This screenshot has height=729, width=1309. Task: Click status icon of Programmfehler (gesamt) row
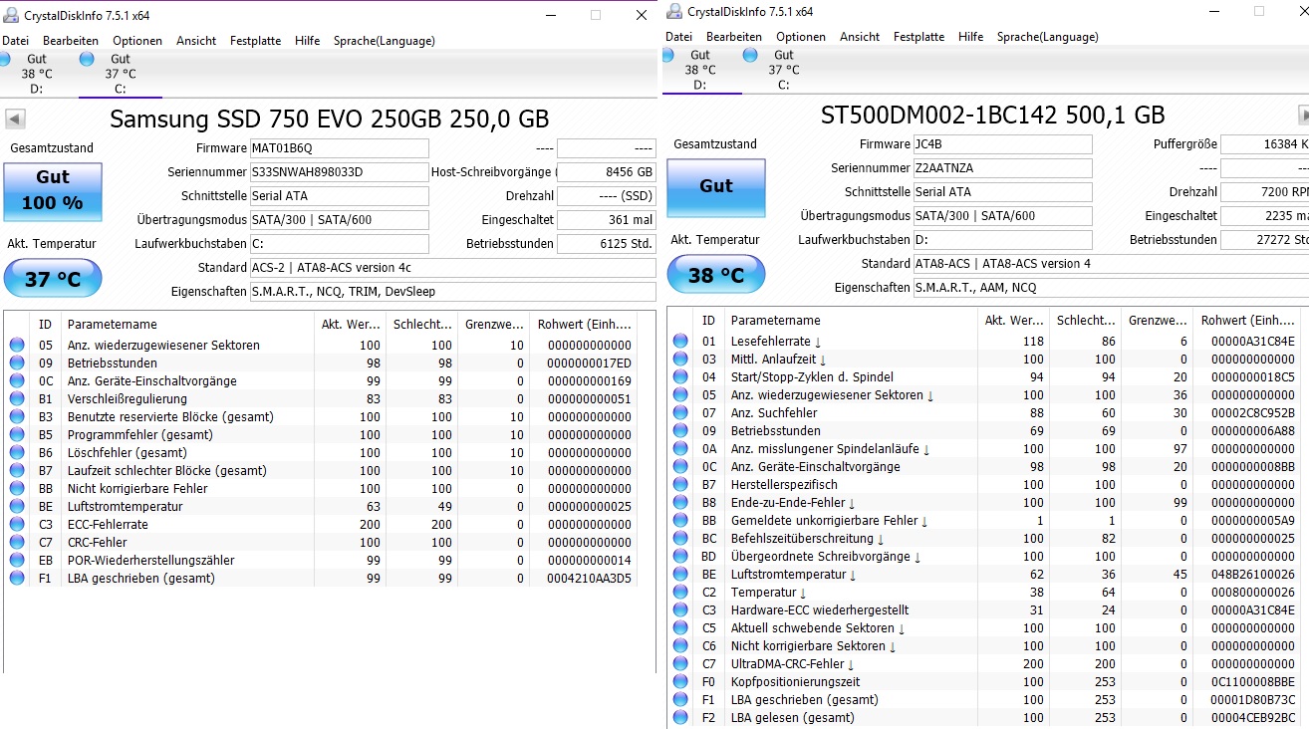(17, 435)
